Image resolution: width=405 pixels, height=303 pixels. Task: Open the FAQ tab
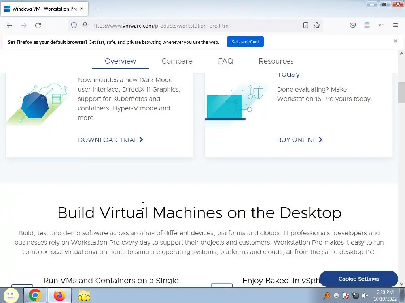pos(225,61)
